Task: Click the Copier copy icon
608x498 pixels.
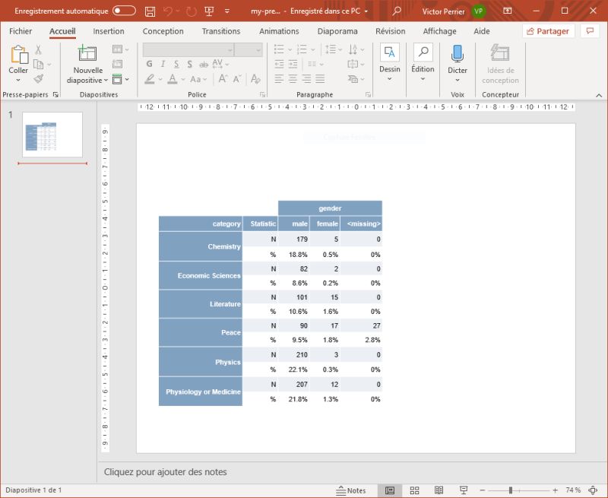Action: (39, 64)
